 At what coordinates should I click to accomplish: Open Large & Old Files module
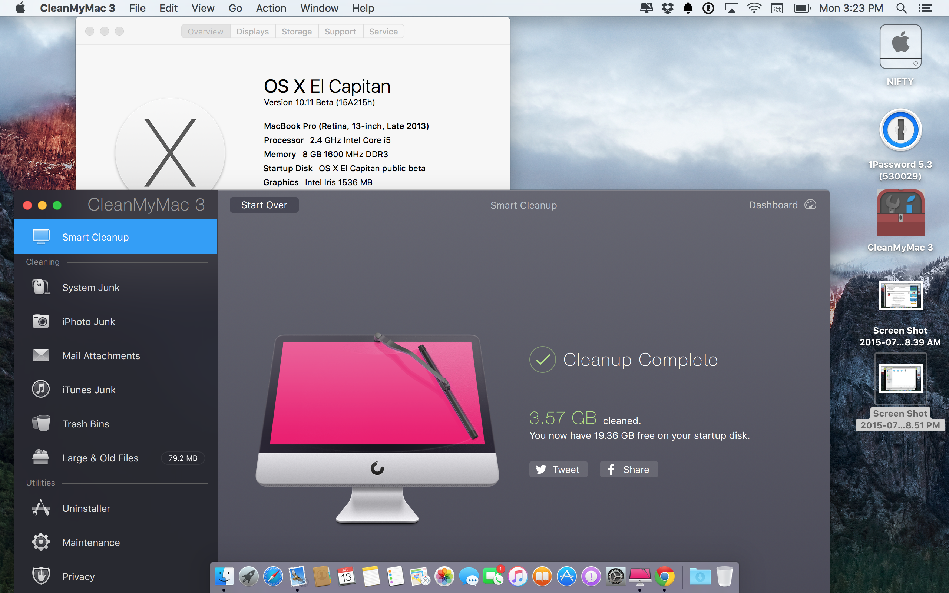(x=116, y=458)
